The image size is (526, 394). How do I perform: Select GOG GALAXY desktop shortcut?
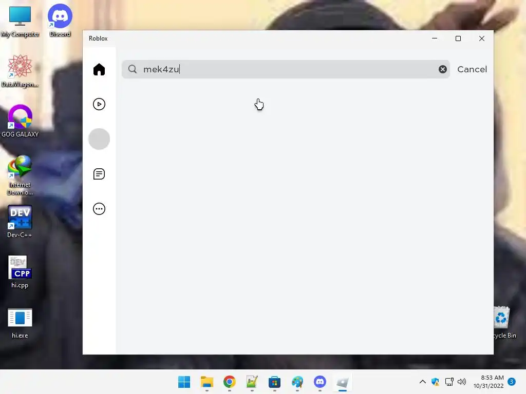pyautogui.click(x=20, y=121)
